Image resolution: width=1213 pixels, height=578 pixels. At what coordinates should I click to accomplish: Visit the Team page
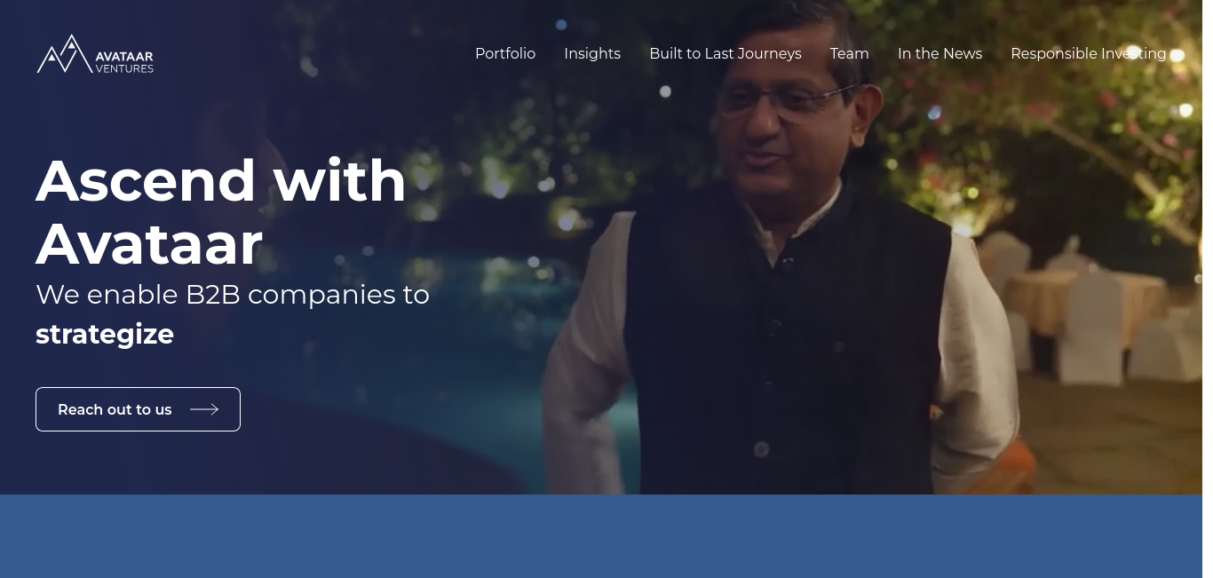(x=850, y=53)
